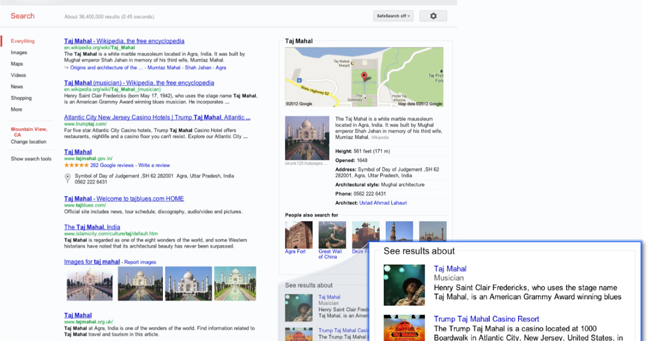Open fourth People also search thumbnail
This screenshot has height=341, width=651.
(x=399, y=231)
